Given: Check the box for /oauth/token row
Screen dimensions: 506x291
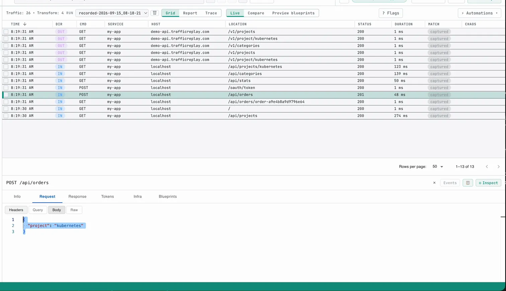Looking at the screenshot, I should tap(6, 88).
